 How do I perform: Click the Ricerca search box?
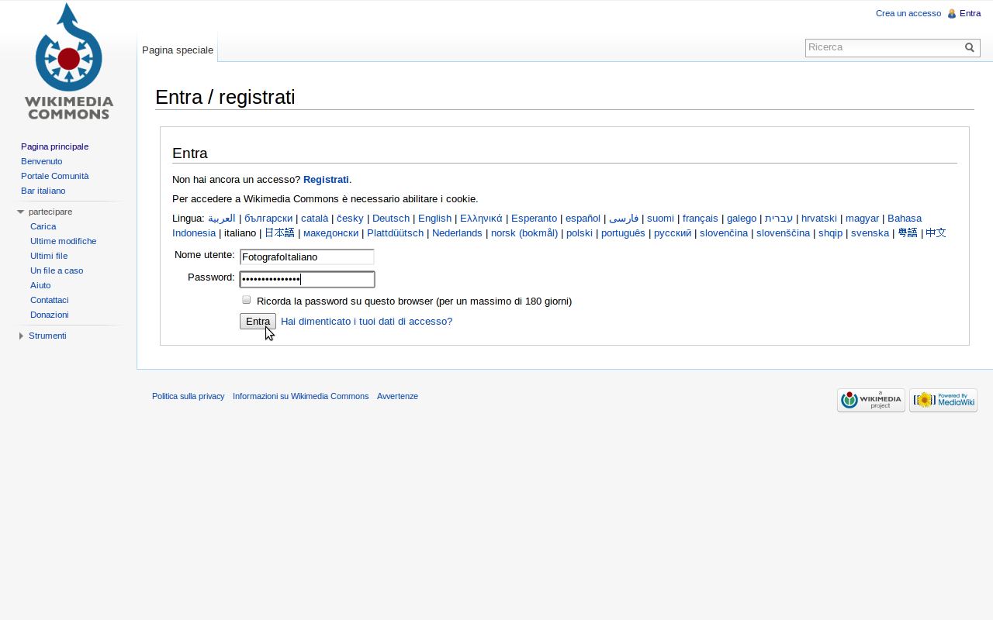(x=883, y=47)
